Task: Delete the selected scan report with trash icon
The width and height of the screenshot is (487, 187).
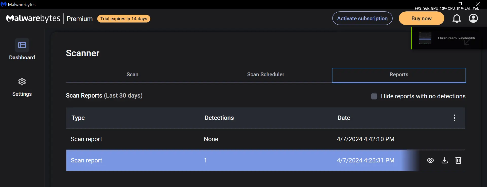Action: tap(458, 160)
